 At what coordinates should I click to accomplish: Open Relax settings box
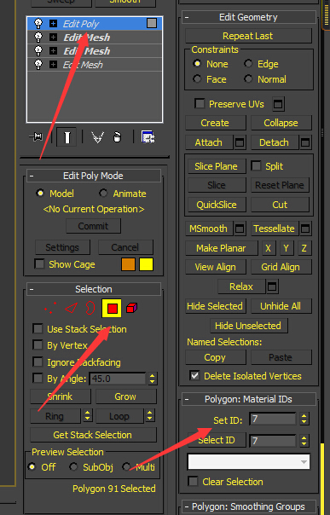272,286
